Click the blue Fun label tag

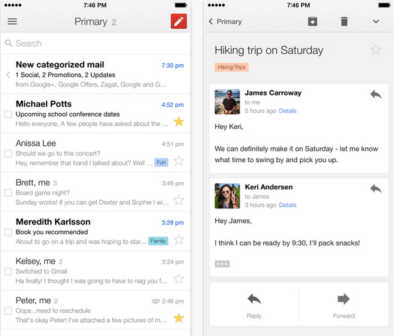coord(161,162)
